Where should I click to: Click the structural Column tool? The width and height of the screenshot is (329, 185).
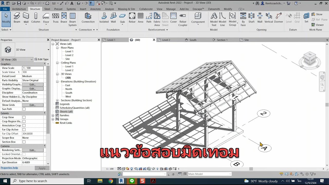click(x=36, y=18)
